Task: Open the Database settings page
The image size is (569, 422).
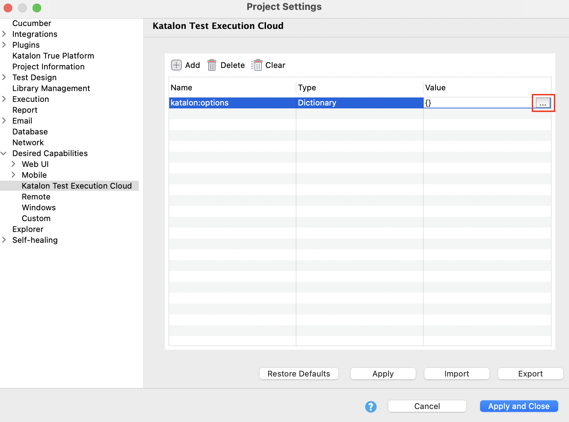Action: [x=30, y=132]
